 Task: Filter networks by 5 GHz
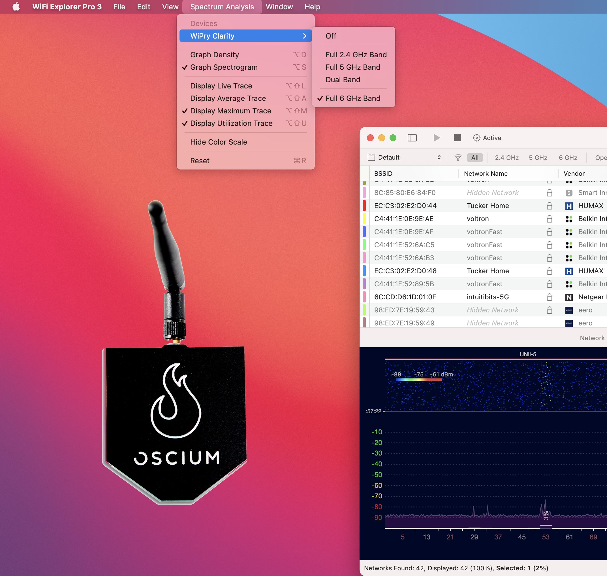(x=538, y=158)
